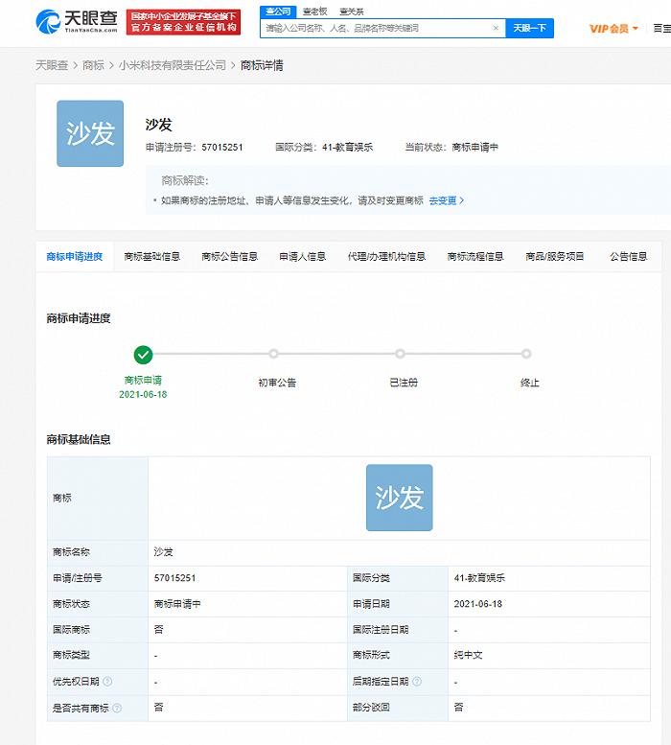
Task: Open help icon next to 后期指定日期
Action: point(415,682)
